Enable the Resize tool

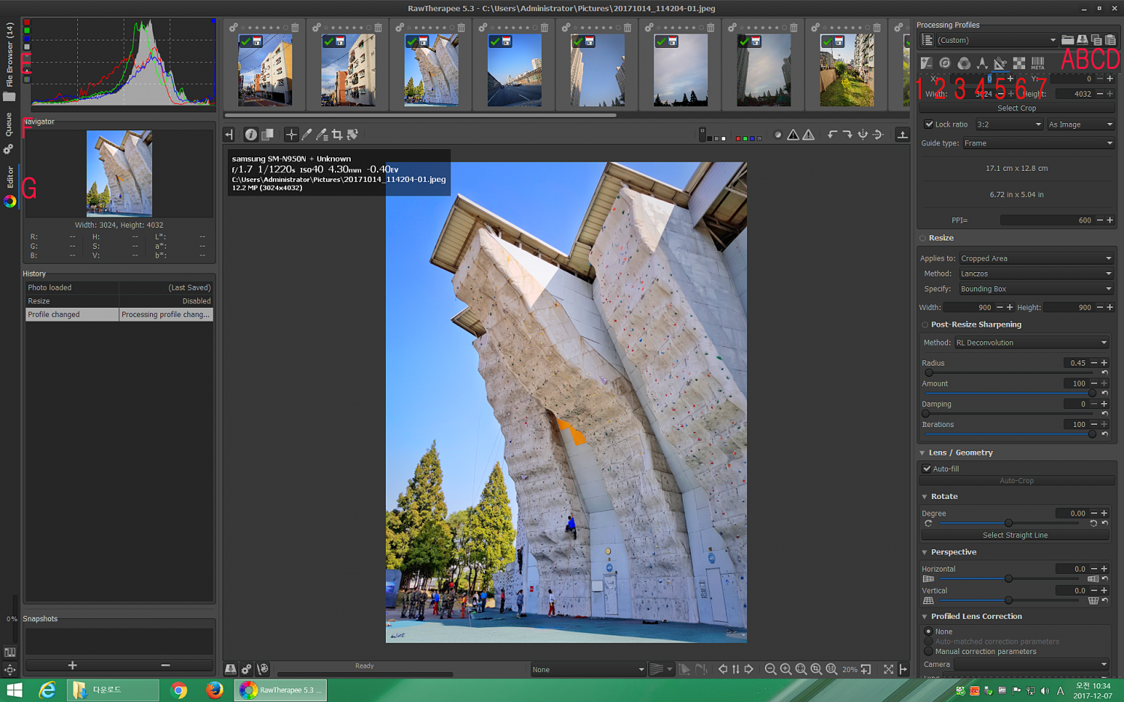[923, 238]
